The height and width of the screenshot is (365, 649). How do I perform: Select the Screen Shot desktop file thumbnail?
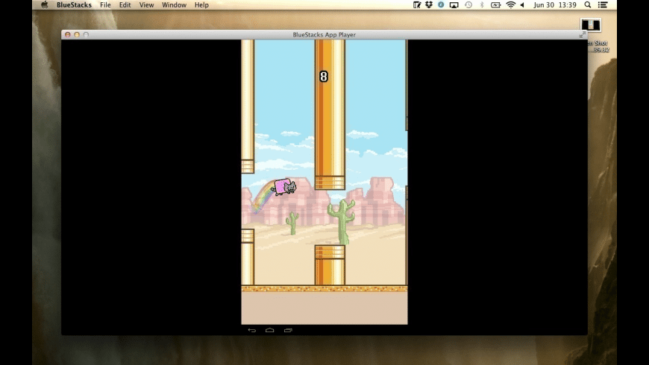(x=591, y=25)
